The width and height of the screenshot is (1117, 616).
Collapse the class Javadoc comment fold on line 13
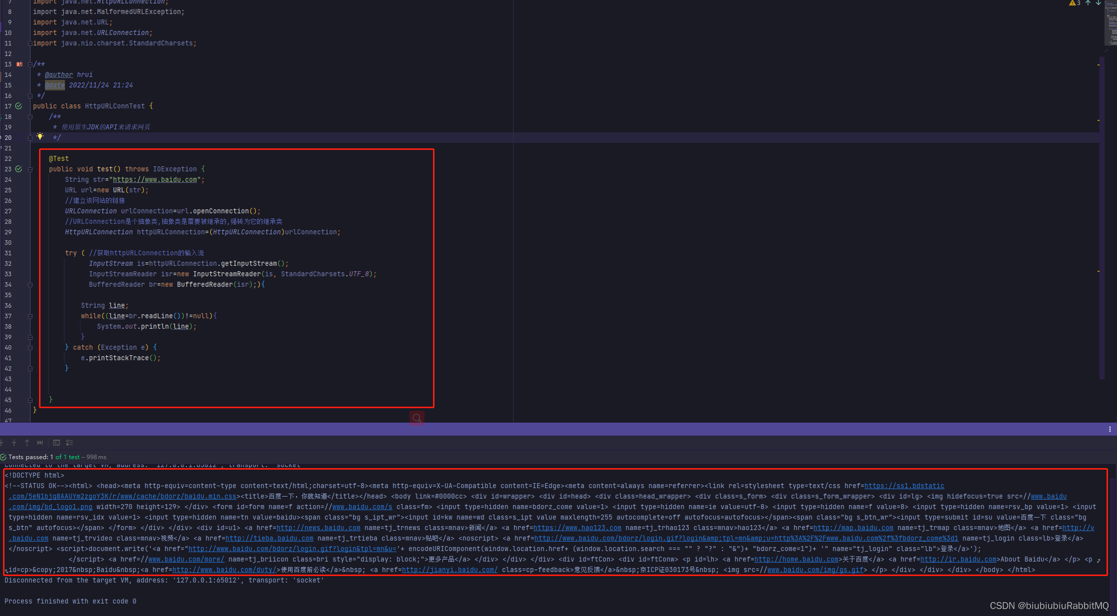pos(30,64)
